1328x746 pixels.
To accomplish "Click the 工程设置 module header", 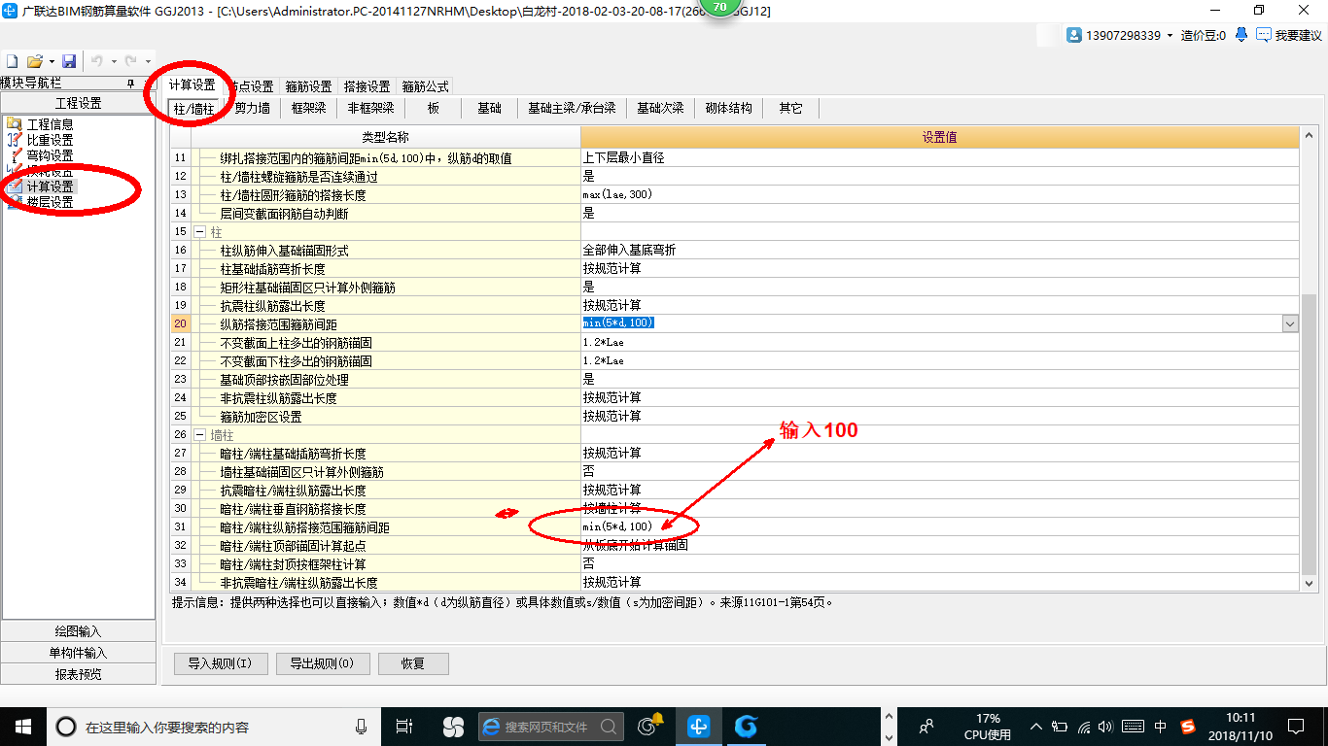I will click(78, 103).
